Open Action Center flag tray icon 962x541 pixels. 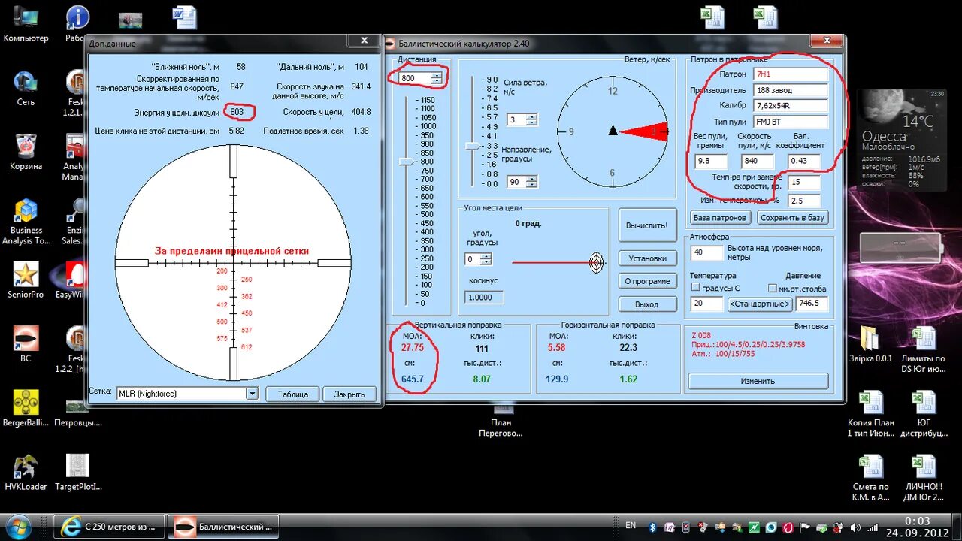pos(803,527)
